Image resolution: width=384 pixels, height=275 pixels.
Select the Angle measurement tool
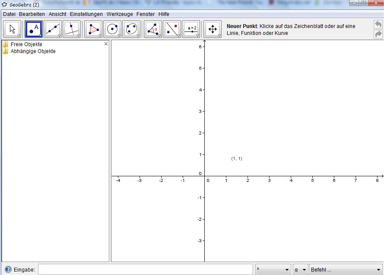point(152,29)
